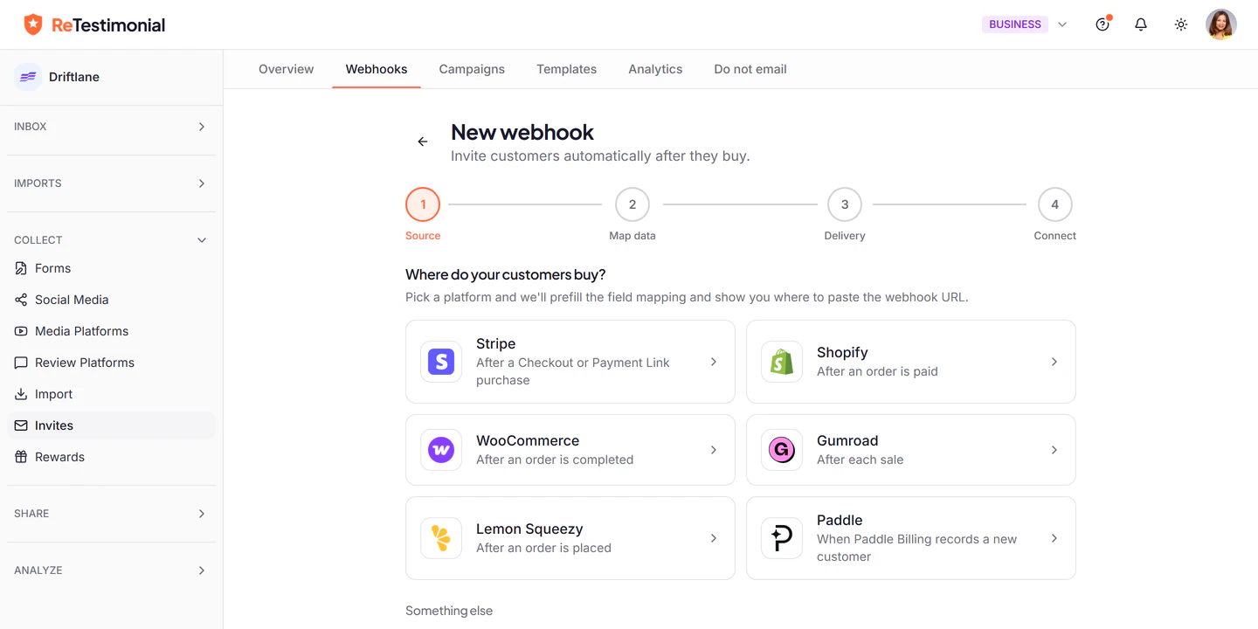1258x629 pixels.
Task: Click the Paddle logo icon
Action: click(782, 538)
